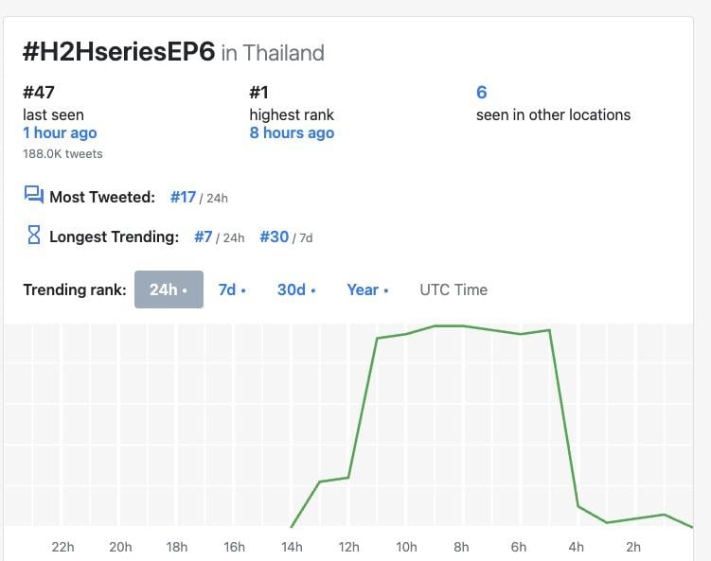Viewport: 711px width, 561px height.
Task: Click the "in Thailand" location text
Action: [273, 53]
